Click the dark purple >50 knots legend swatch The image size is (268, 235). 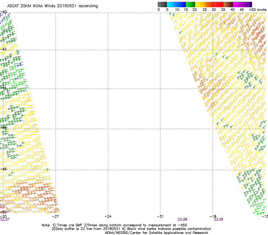(x=251, y=4)
